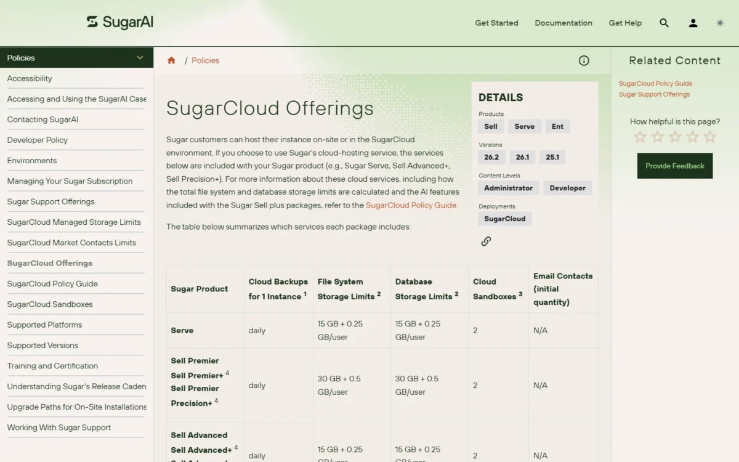Select version 25.1 tag
This screenshot has height=462, width=739.
click(x=552, y=157)
